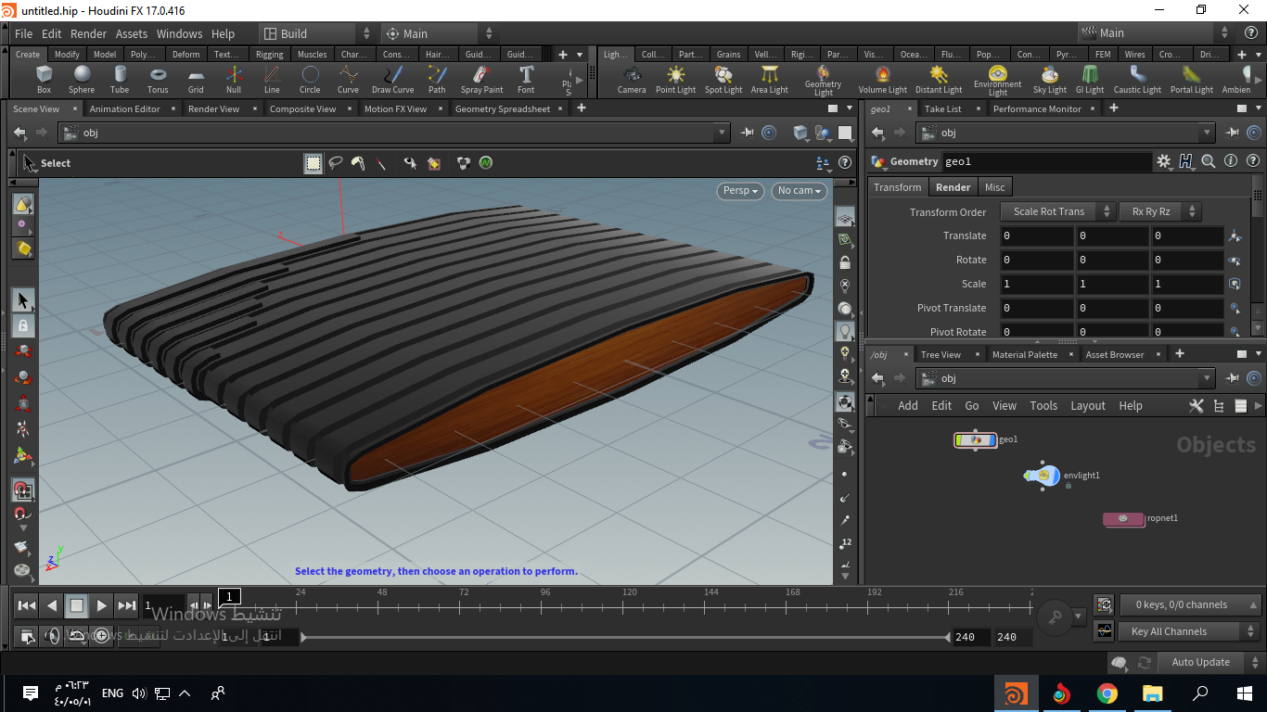Select the Spray Paint tool
The width and height of the screenshot is (1267, 712).
click(482, 79)
